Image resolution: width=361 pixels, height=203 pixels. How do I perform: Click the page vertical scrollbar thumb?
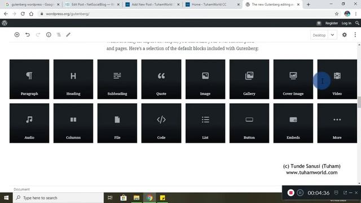pyautogui.click(x=359, y=102)
